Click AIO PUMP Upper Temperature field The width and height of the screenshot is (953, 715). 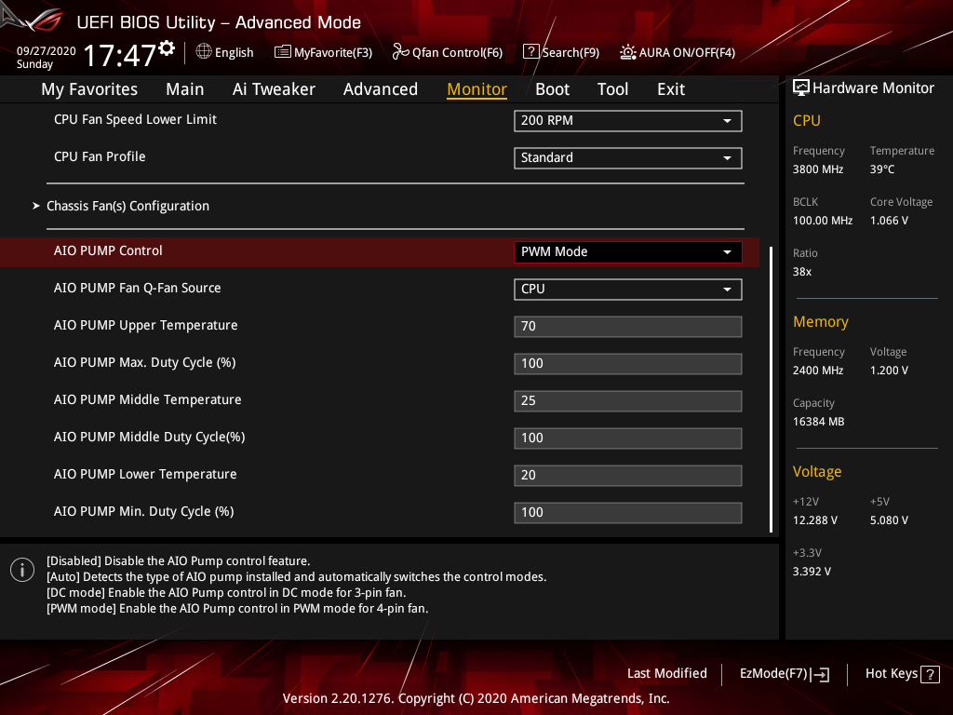[628, 327]
